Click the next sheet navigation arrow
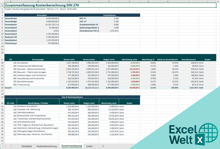The height and width of the screenshot is (149, 220). coord(12,146)
